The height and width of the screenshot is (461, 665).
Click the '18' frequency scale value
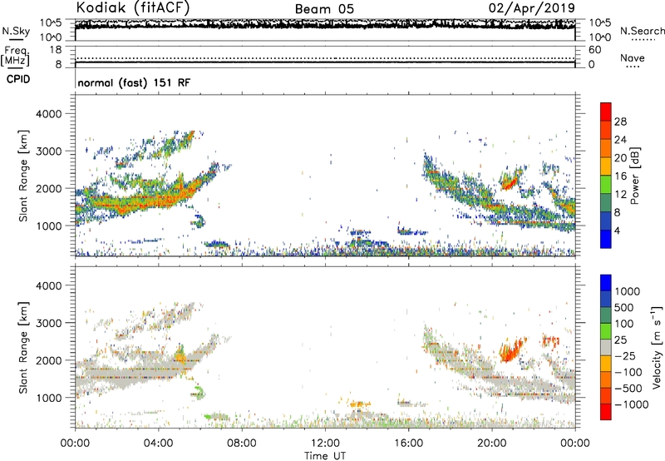(x=56, y=50)
